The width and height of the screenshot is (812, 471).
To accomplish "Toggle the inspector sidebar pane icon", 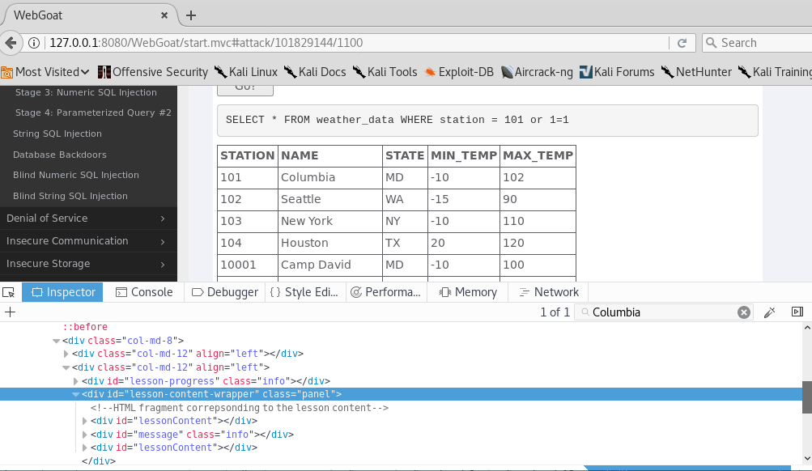I will click(x=797, y=312).
